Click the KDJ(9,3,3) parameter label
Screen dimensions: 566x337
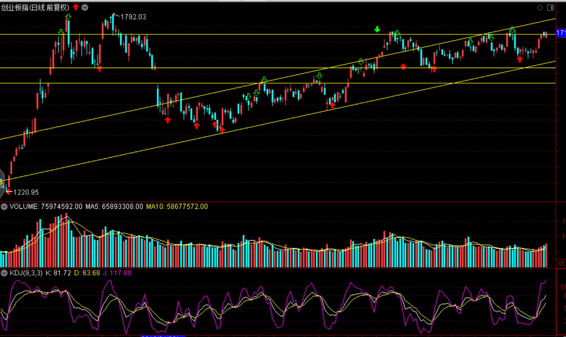point(26,273)
